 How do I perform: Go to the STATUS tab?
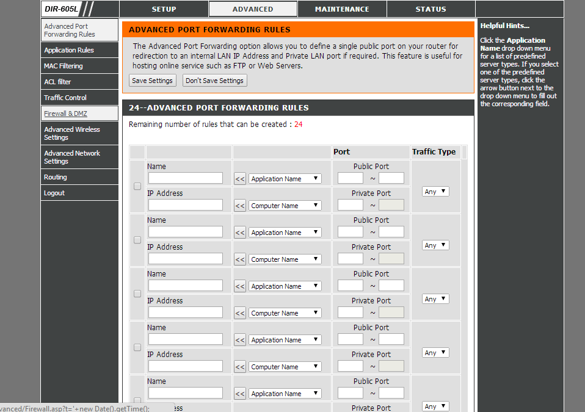point(431,9)
